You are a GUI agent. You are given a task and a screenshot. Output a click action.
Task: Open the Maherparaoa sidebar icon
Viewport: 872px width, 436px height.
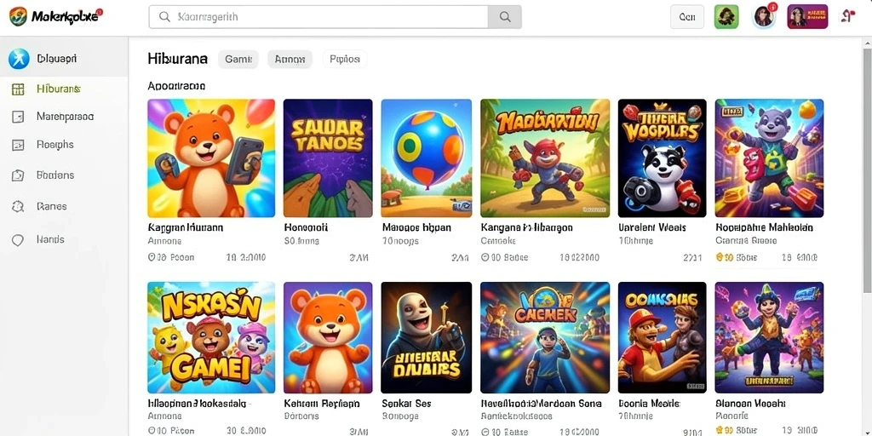18,117
